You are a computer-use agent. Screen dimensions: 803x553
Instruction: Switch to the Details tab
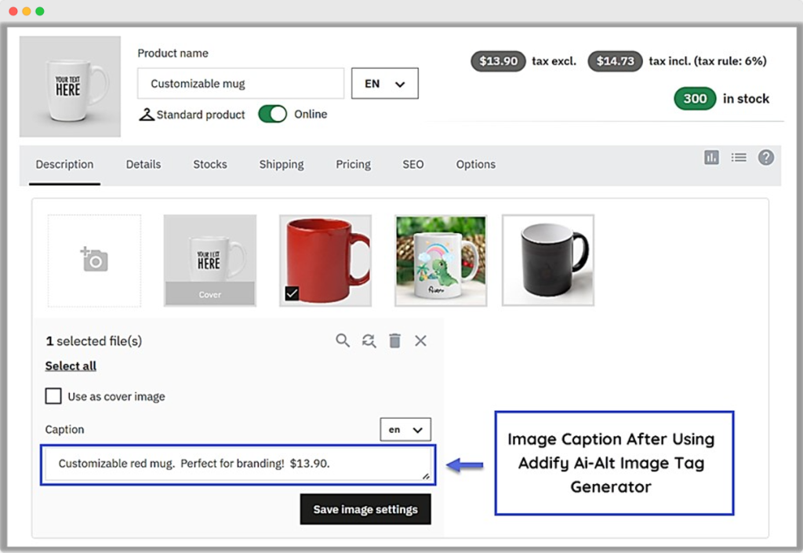144,165
